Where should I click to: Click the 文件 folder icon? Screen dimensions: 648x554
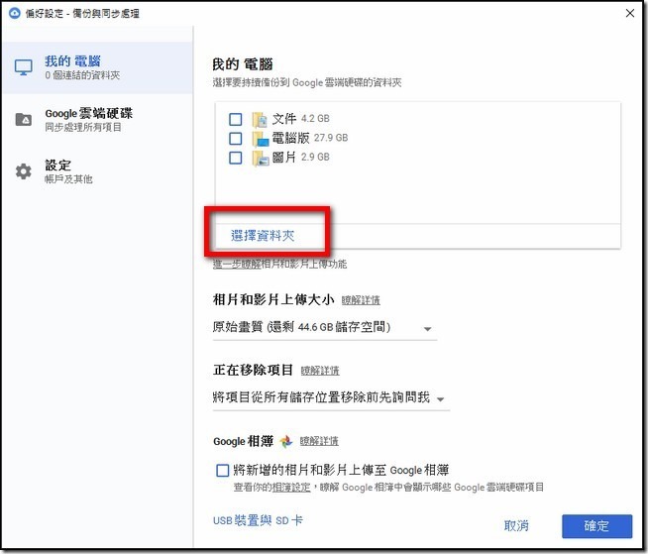coord(261,120)
